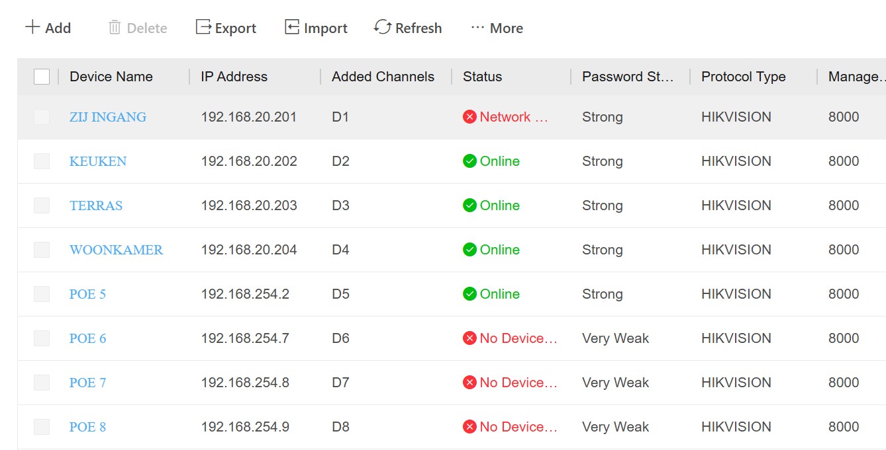Open the POE 7 device link
Image resolution: width=886 pixels, height=450 pixels.
(x=87, y=383)
